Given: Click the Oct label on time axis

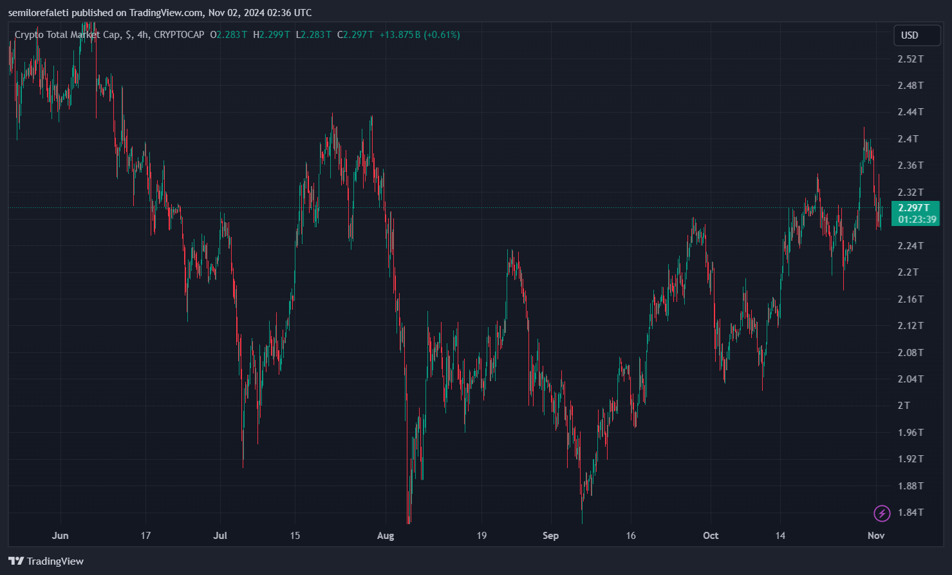Looking at the screenshot, I should click(x=711, y=536).
